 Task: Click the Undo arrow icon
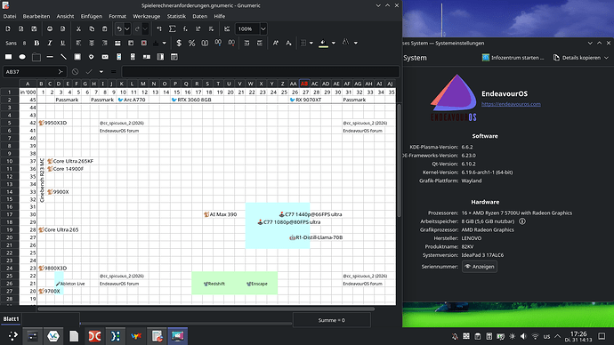click(x=119, y=29)
